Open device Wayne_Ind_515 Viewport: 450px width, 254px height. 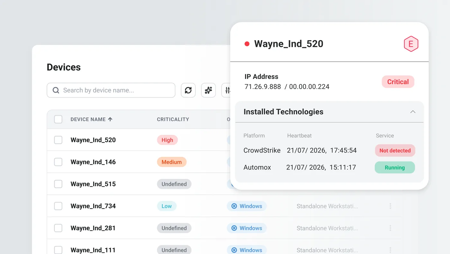(93, 184)
